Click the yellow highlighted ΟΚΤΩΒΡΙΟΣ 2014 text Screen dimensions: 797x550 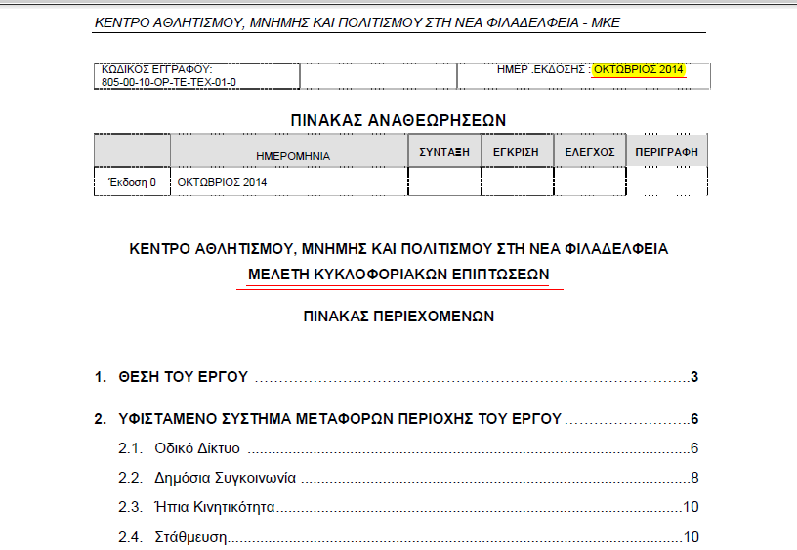coord(639,70)
